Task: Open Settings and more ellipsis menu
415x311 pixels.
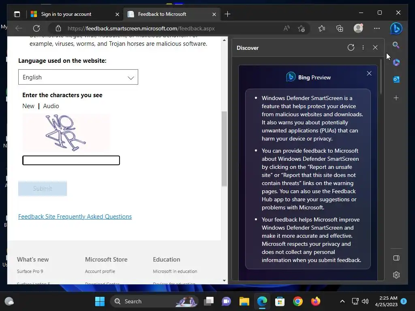Action: [x=377, y=28]
